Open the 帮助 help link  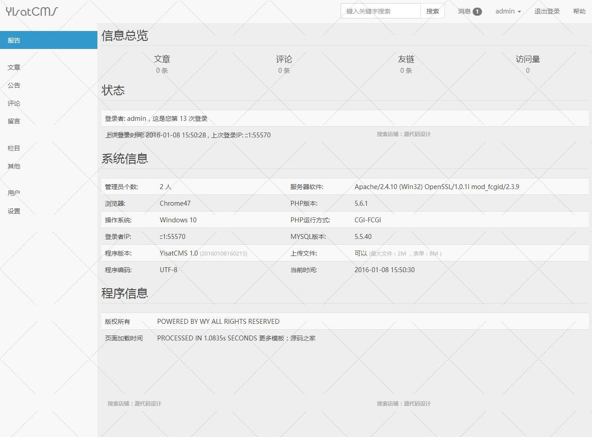(579, 11)
